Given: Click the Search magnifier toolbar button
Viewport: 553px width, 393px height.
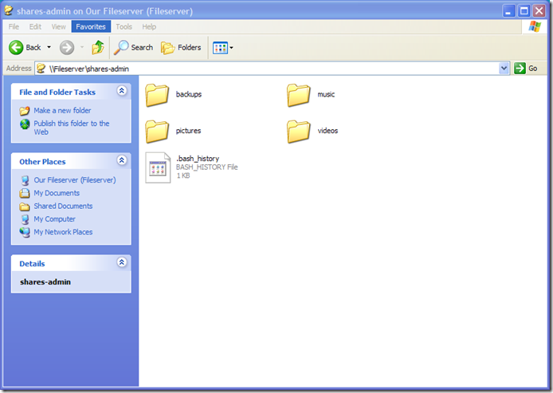Looking at the screenshot, I should point(133,47).
